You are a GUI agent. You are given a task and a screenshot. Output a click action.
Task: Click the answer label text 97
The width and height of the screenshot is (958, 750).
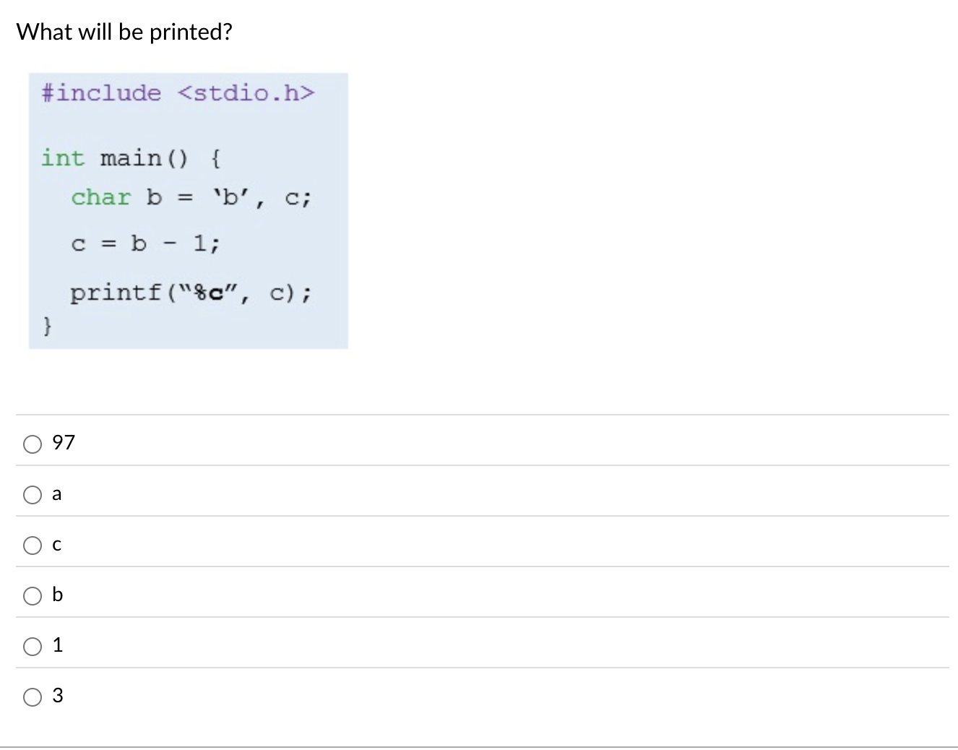62,442
